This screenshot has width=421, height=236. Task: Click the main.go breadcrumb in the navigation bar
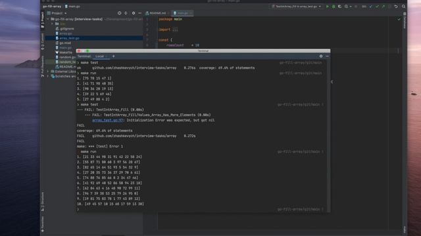[x=72, y=7]
